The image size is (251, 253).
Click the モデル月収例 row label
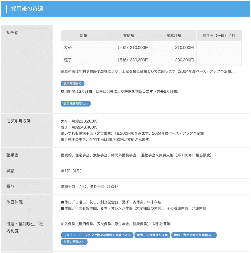pos(18,121)
